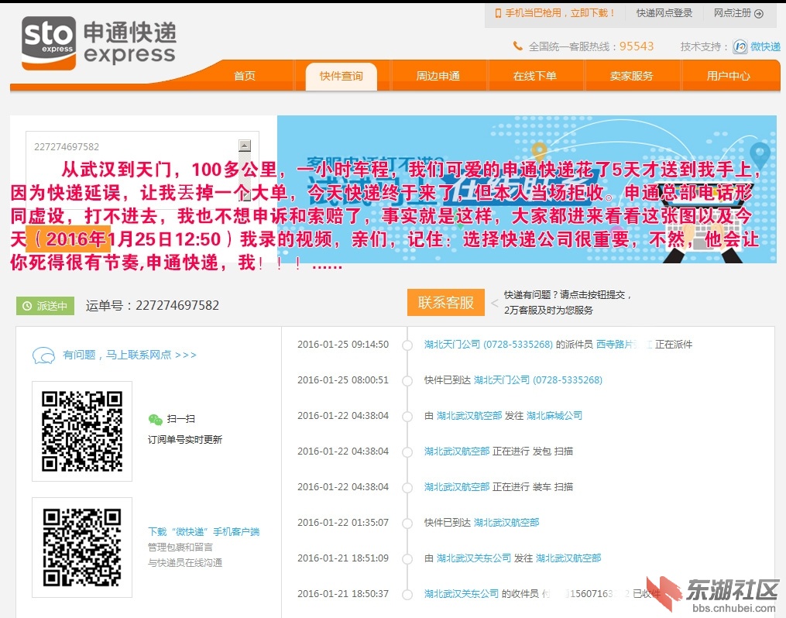The image size is (786, 618).
Task: Click the orange 联系客服 button
Action: (445, 302)
